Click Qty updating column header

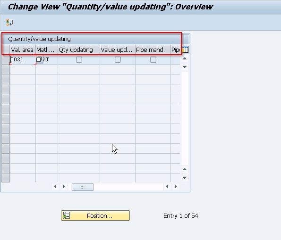[79, 50]
